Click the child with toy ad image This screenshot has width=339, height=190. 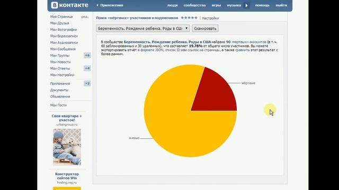[x=67, y=147]
